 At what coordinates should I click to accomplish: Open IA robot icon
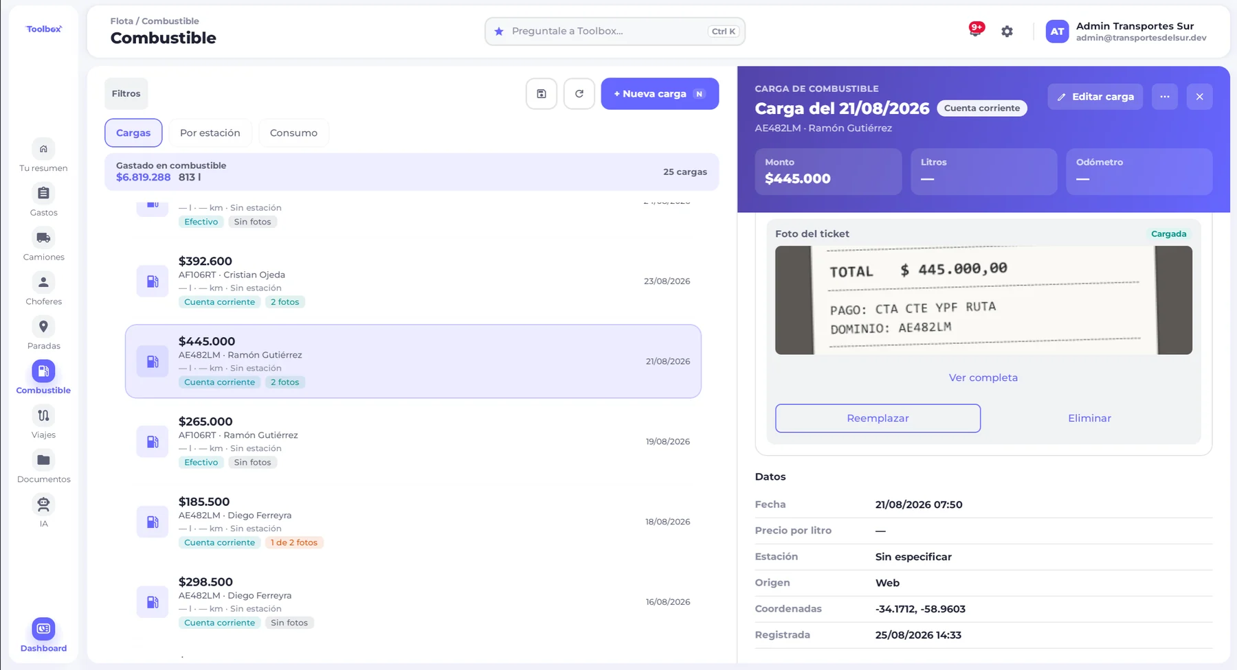click(x=43, y=505)
